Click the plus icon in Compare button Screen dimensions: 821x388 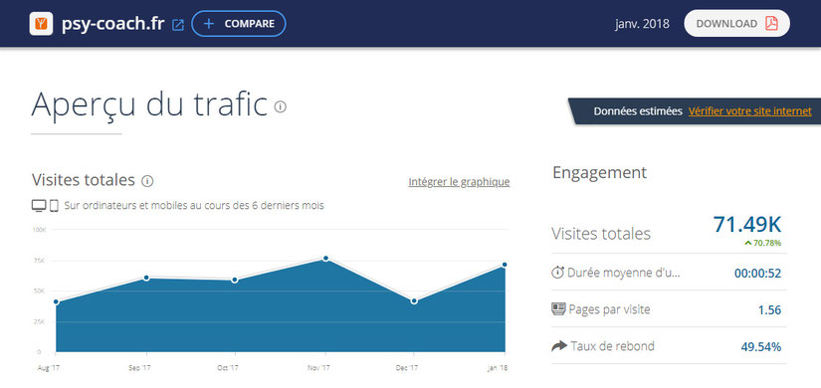coord(209,24)
